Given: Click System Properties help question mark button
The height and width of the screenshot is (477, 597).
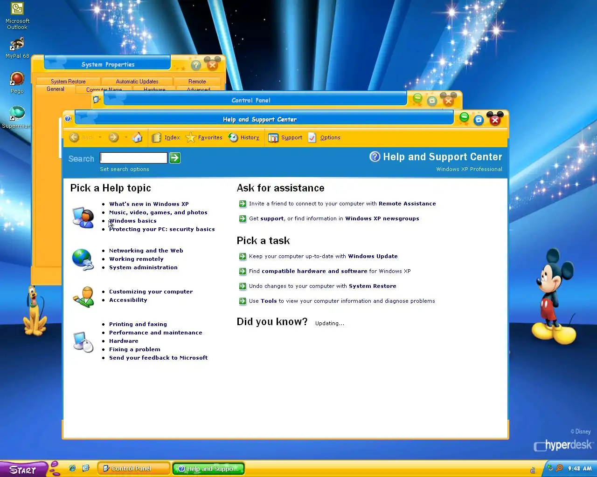Looking at the screenshot, I should [196, 65].
